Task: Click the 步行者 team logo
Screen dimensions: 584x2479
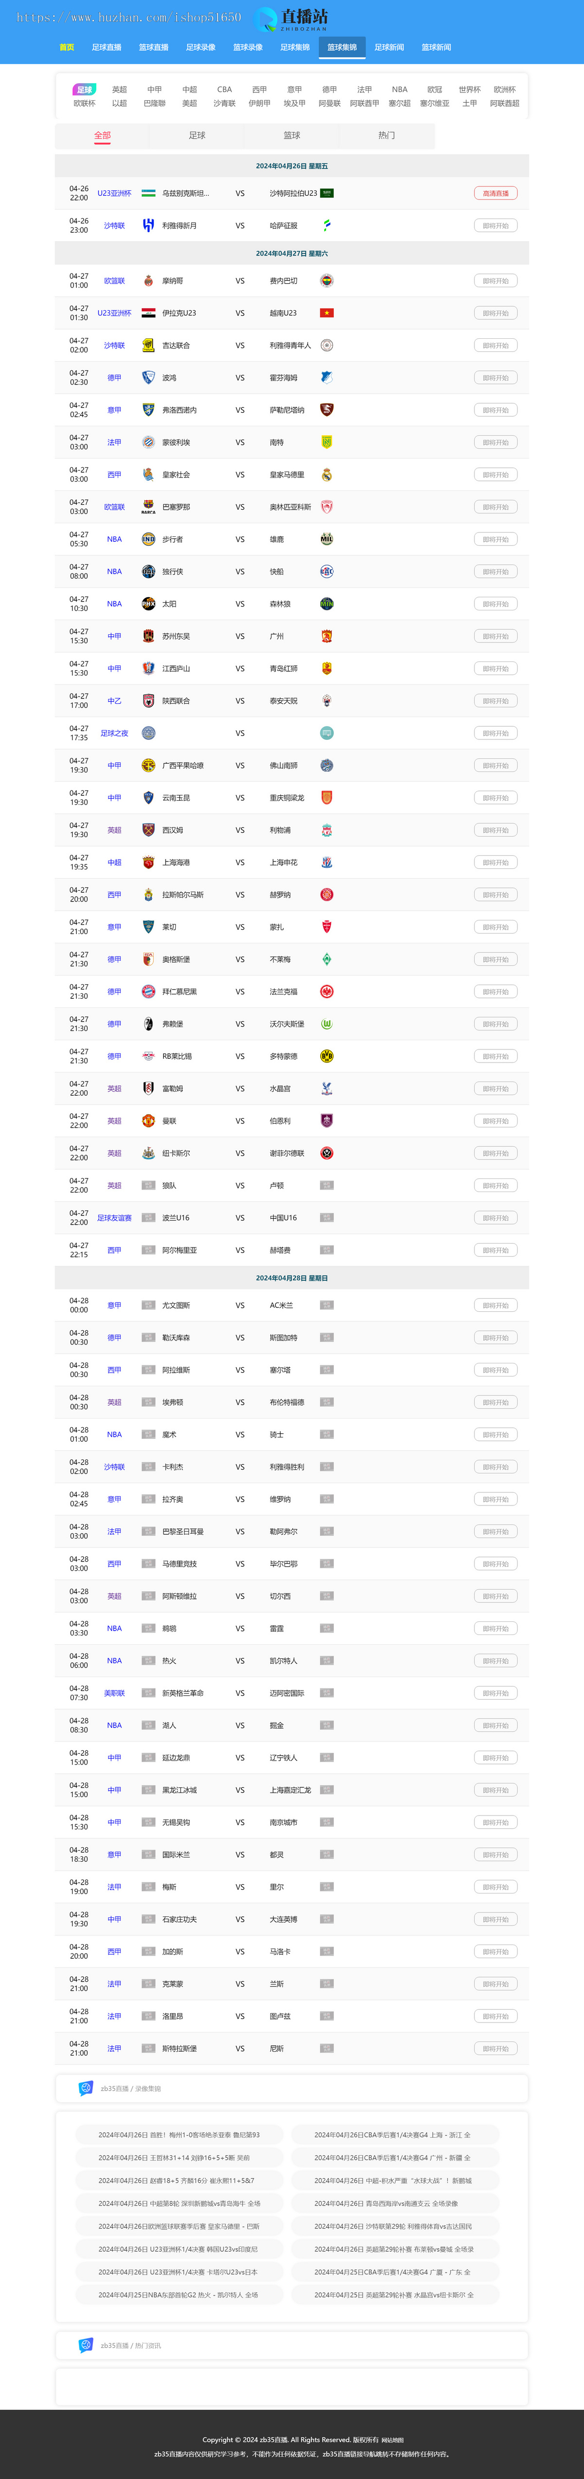Action: [x=148, y=539]
